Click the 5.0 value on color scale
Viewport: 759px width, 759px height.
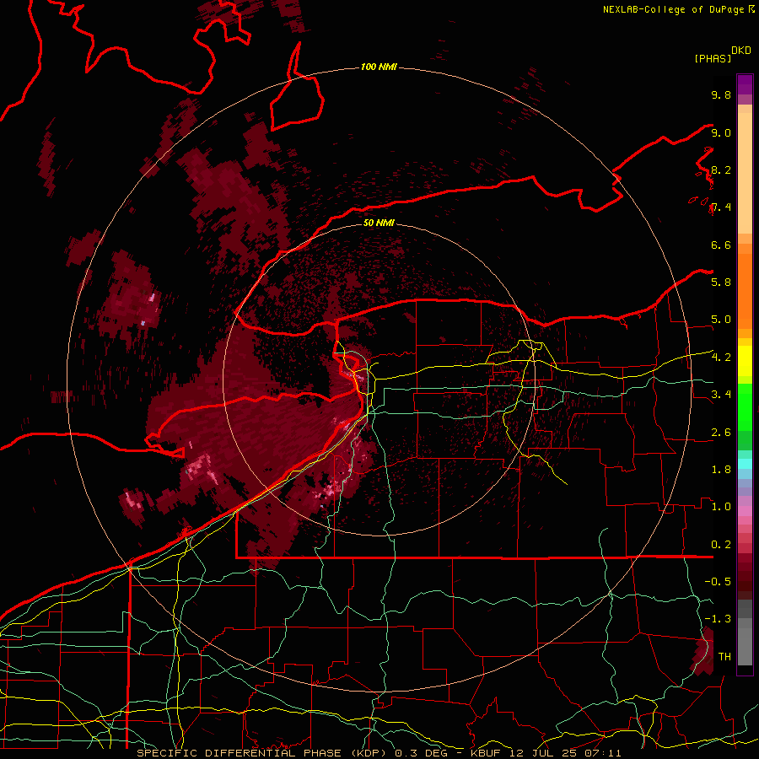pyautogui.click(x=721, y=320)
